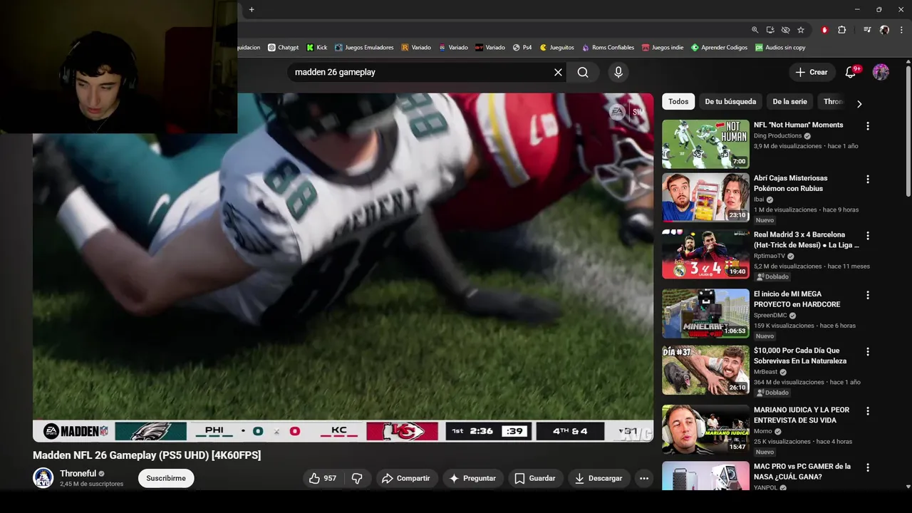Open options for MEGA PROYECTO en HARDCORE video
This screenshot has width=912, height=513.
click(867, 295)
